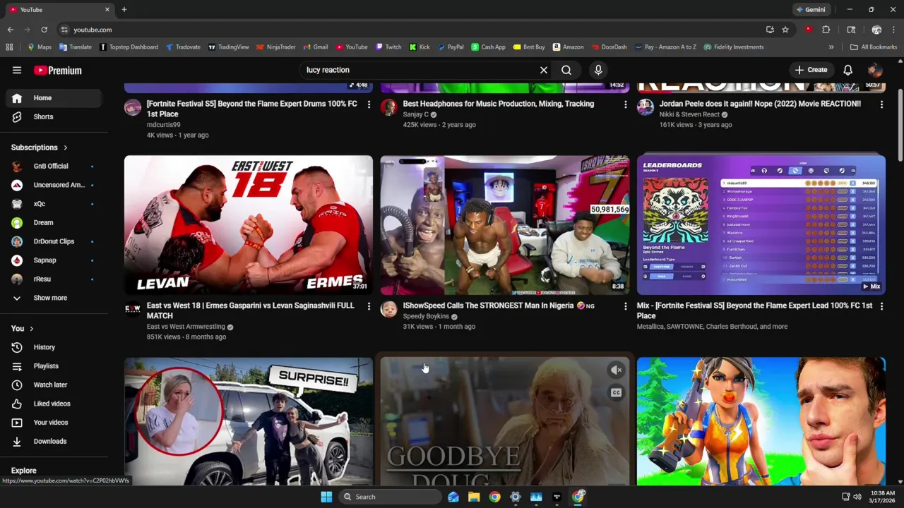Open Dream subscription channel
Viewport: 904px width, 508px height.
pos(55,222)
